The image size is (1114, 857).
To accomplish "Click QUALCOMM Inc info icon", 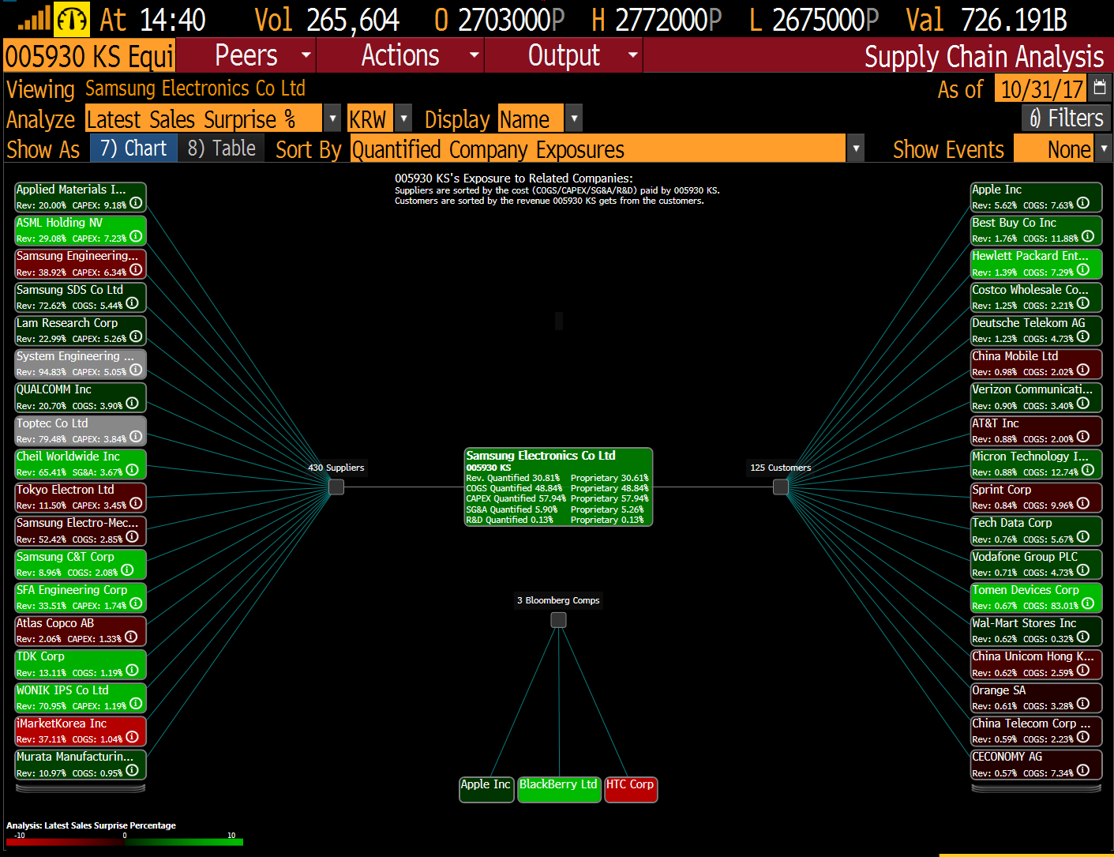I will click(x=132, y=404).
